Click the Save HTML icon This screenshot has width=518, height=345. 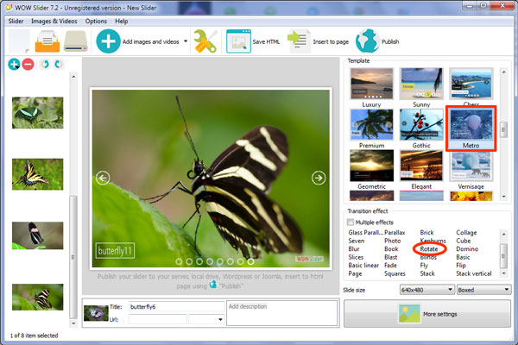[x=238, y=41]
